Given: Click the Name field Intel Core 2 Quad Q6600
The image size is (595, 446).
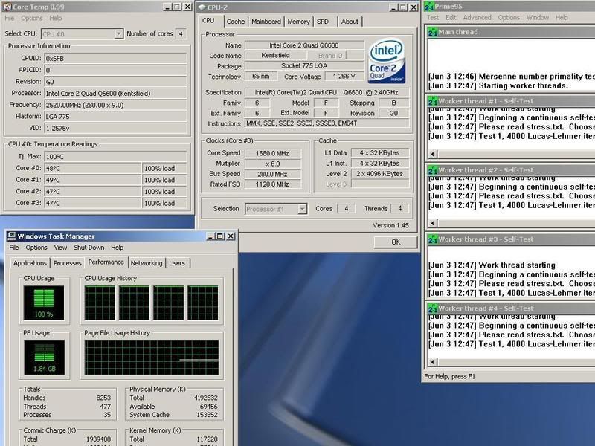Looking at the screenshot, I should [x=304, y=45].
